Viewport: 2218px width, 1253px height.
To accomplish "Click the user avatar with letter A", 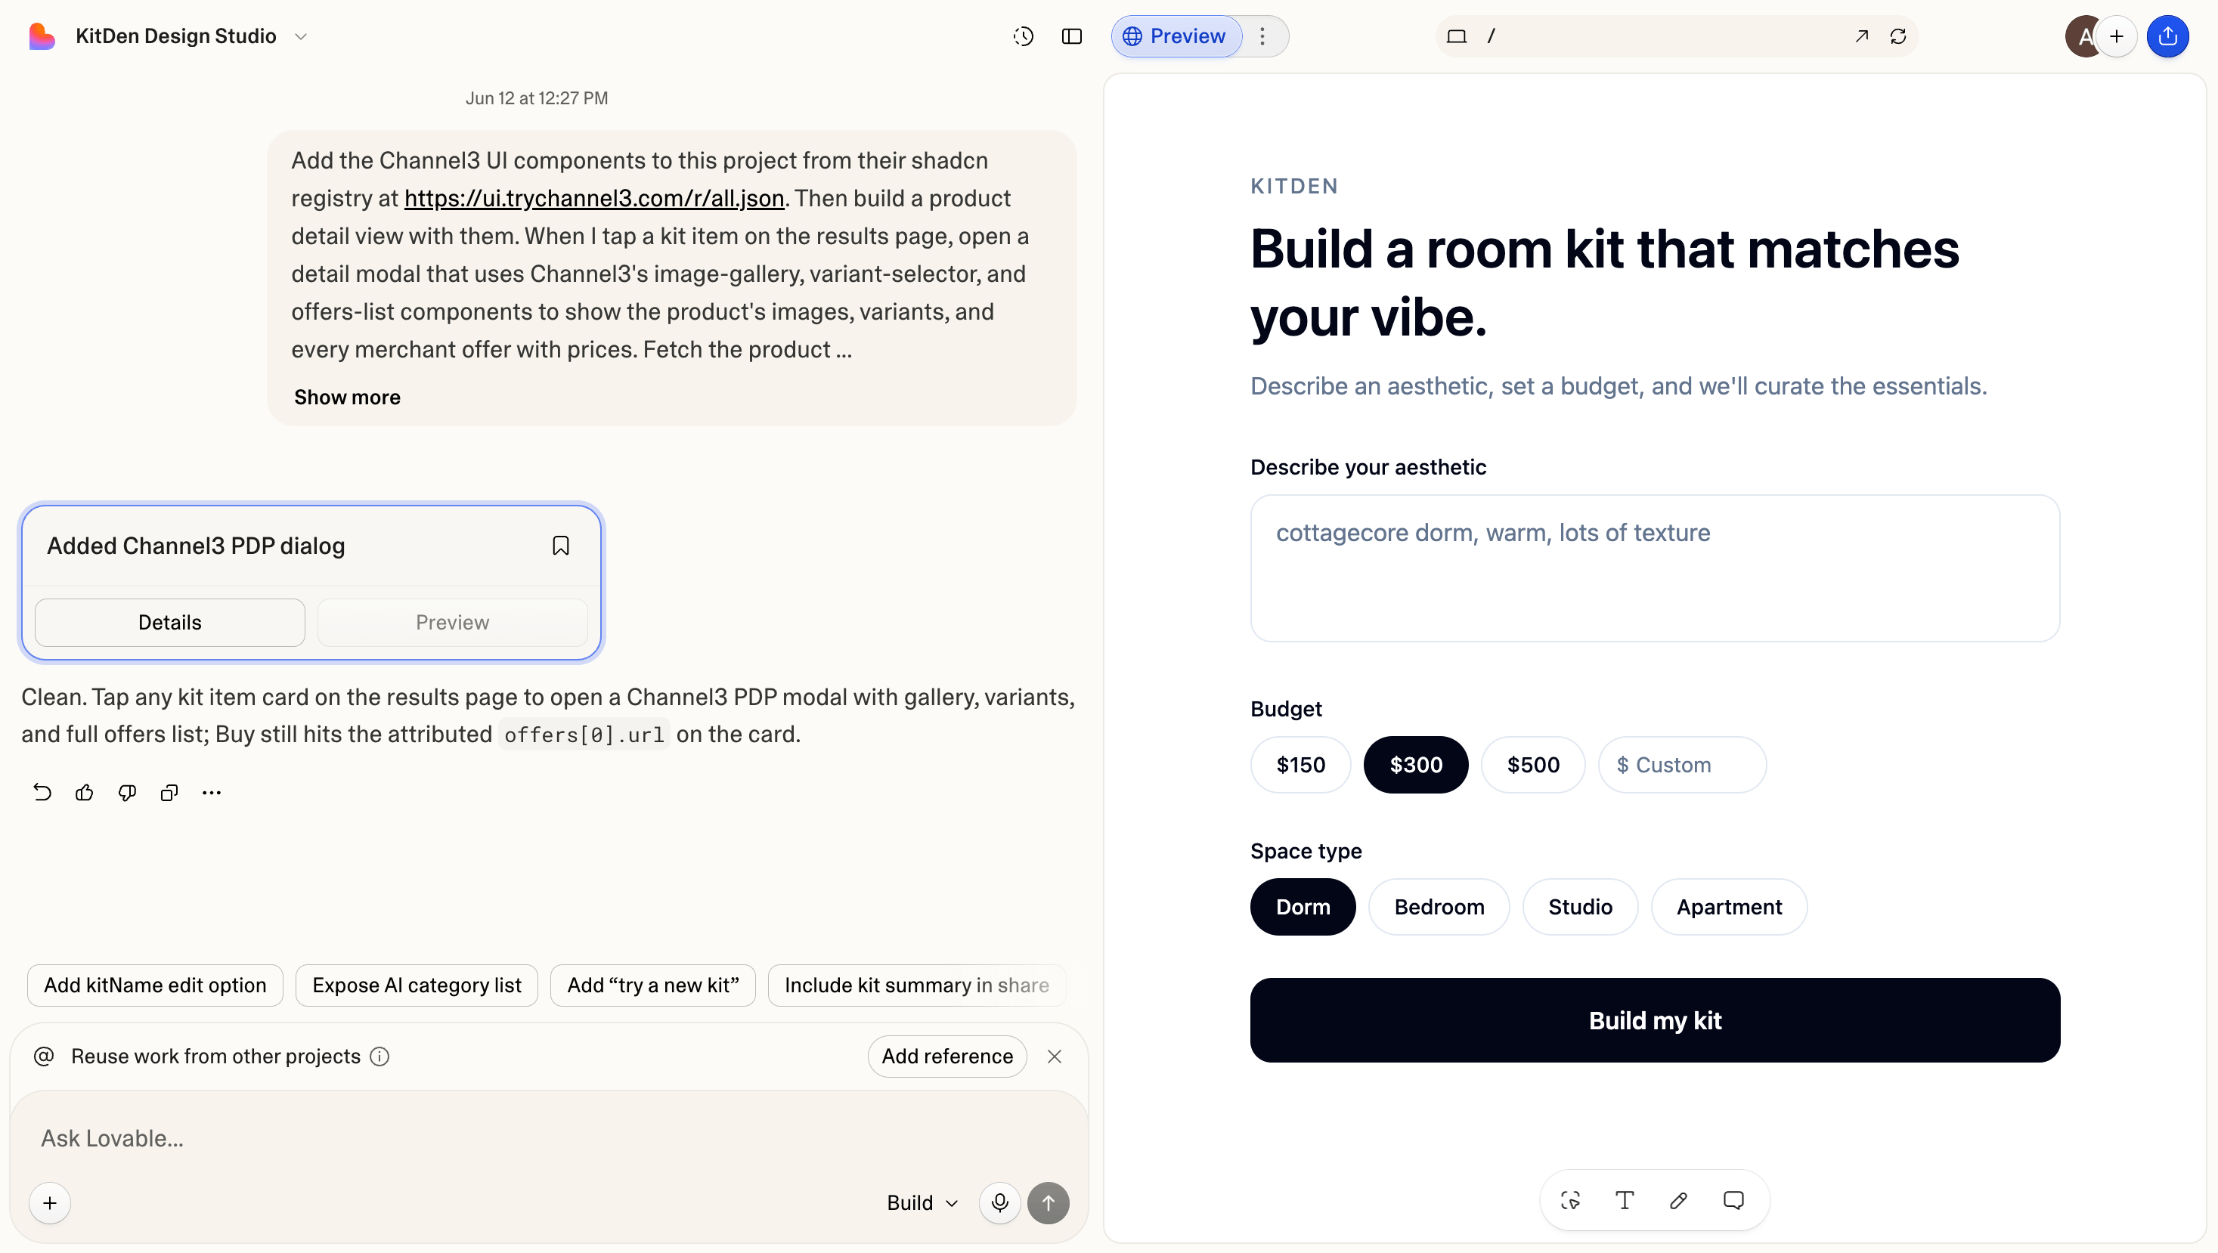I will pos(2083,36).
